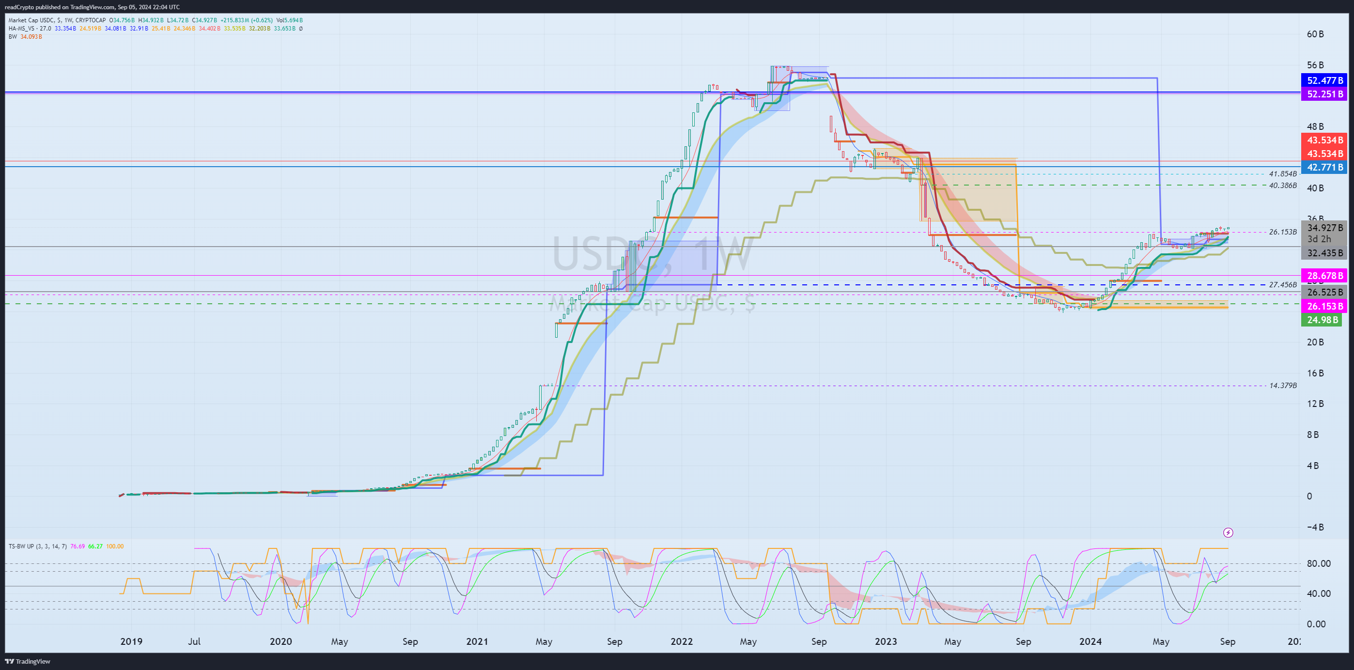The height and width of the screenshot is (670, 1354).
Task: Click the 20 B price scale tick
Action: tap(1315, 342)
